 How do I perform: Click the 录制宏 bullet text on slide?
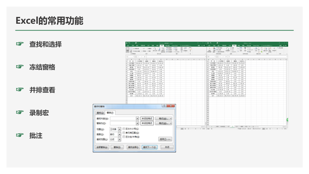39,113
